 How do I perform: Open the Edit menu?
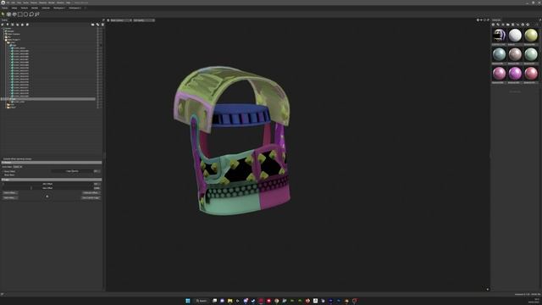(x=14, y=3)
